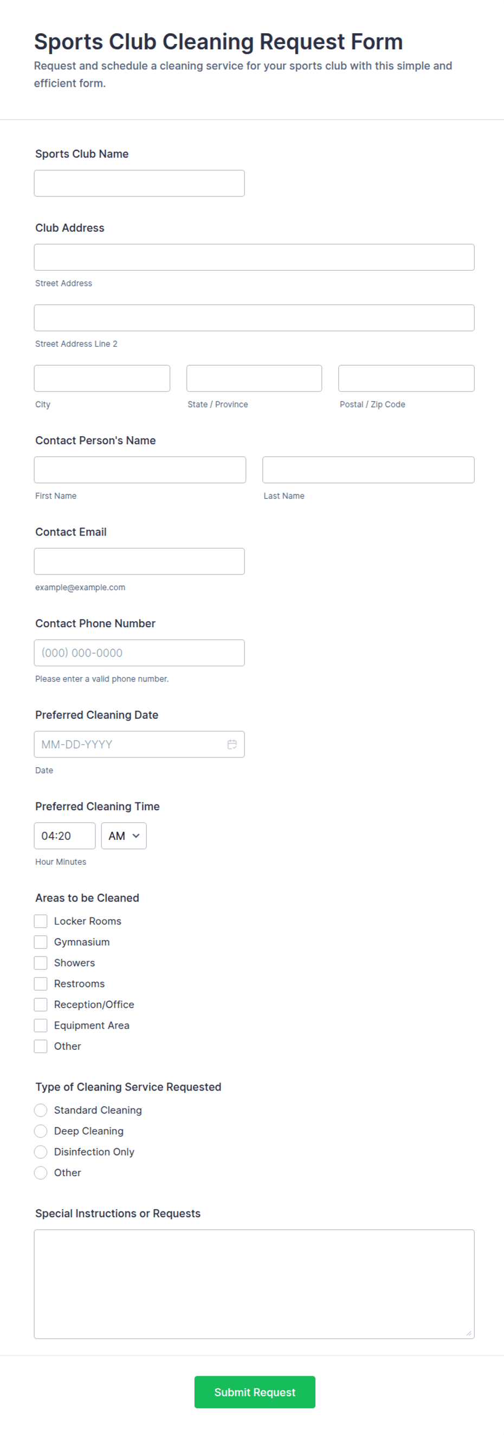Viewport: 504px width, 1435px height.
Task: Enable the Showers checkbox
Action: 41,962
